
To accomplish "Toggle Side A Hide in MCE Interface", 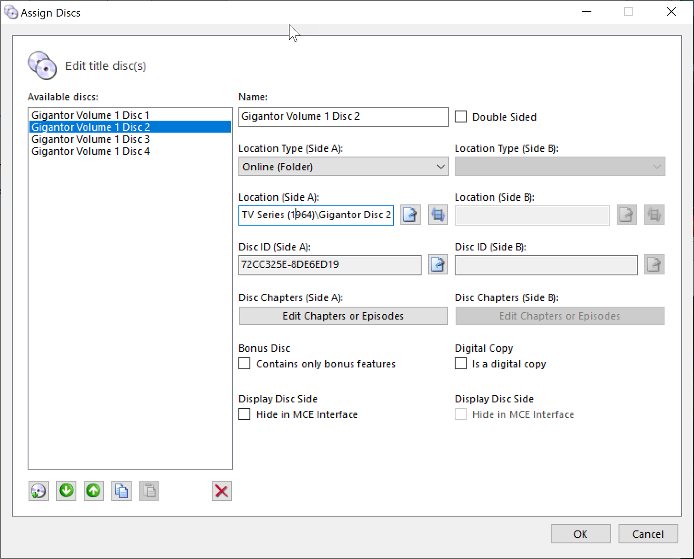I will click(244, 414).
